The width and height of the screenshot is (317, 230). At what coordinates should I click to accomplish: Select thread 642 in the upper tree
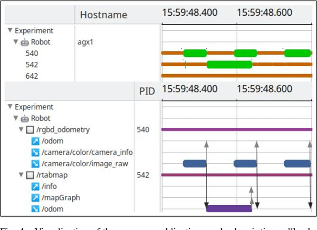click(x=32, y=76)
